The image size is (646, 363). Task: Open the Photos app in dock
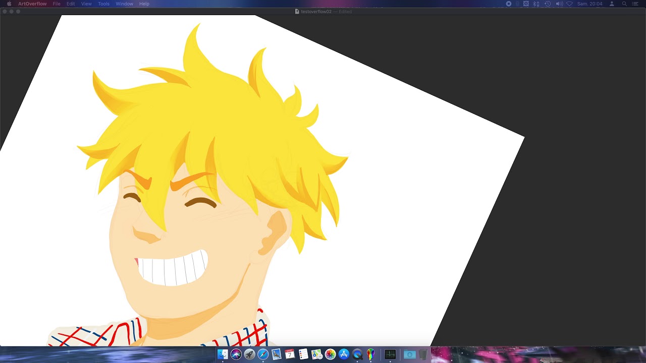[331, 354]
